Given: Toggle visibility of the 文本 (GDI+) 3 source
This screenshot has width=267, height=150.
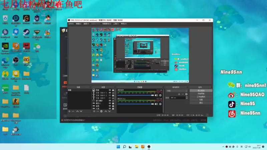Looking at the screenshot, I should (x=110, y=93).
